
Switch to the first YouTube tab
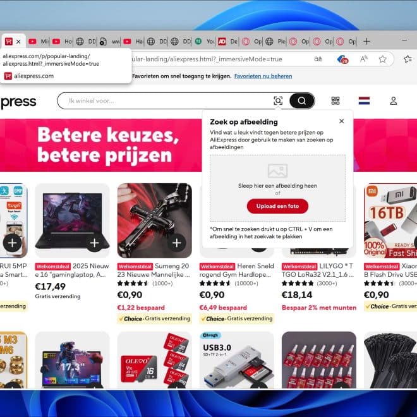click(x=38, y=42)
